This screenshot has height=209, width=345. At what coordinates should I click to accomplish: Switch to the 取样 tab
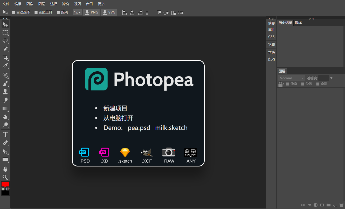pyautogui.click(x=298, y=23)
